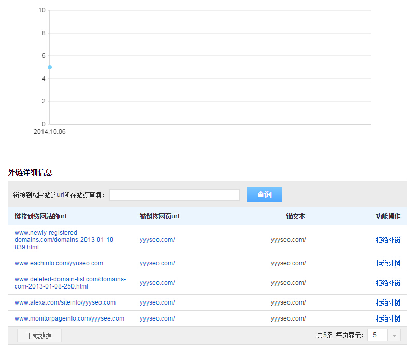Reject the eachinfo.com external link
The width and height of the screenshot is (417, 349).
[388, 263]
